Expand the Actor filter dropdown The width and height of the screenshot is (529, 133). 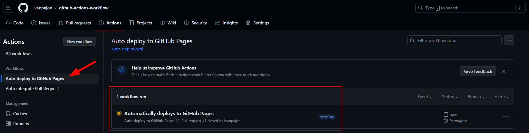[x=502, y=97]
